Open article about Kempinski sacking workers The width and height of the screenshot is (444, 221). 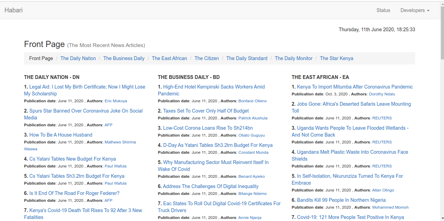coord(214,87)
